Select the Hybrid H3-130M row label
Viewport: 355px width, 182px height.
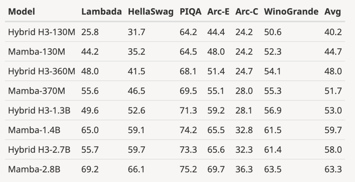pyautogui.click(x=41, y=32)
